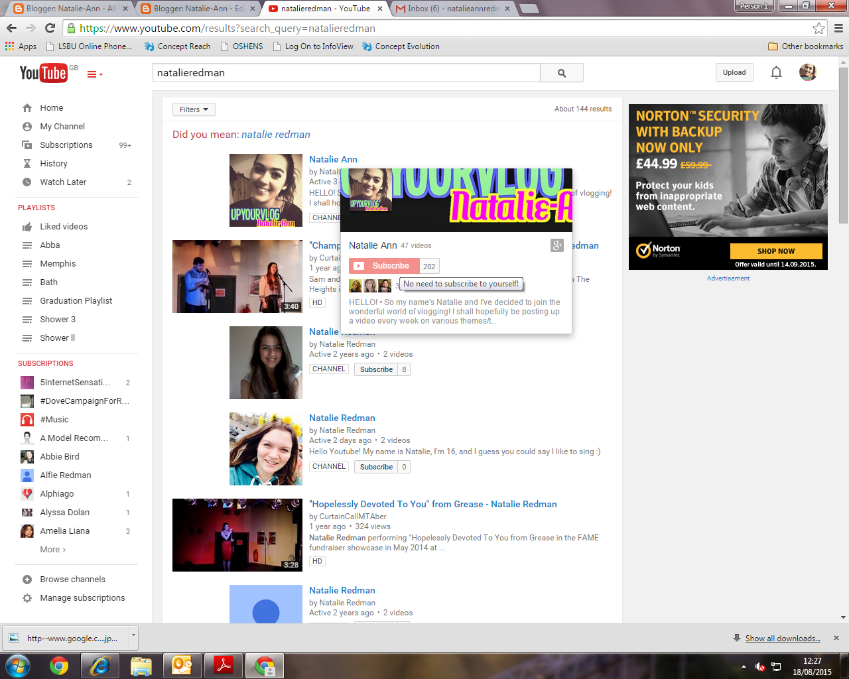849x679 pixels.
Task: Open the notifications bell
Action: tap(776, 72)
